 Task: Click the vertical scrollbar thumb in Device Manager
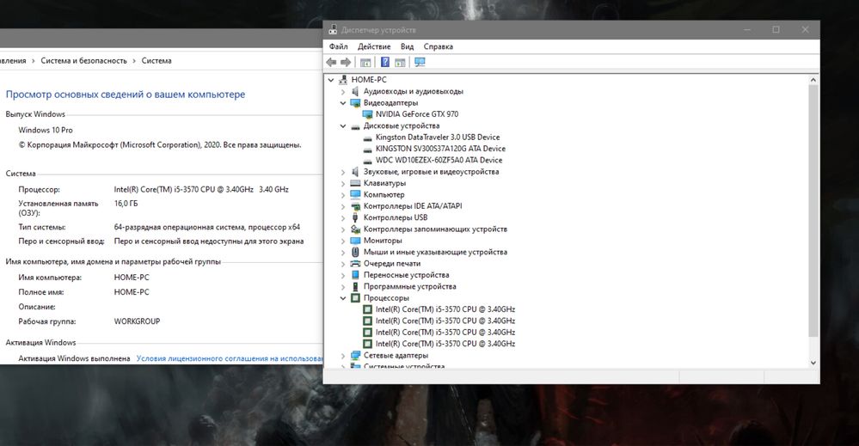click(813, 211)
